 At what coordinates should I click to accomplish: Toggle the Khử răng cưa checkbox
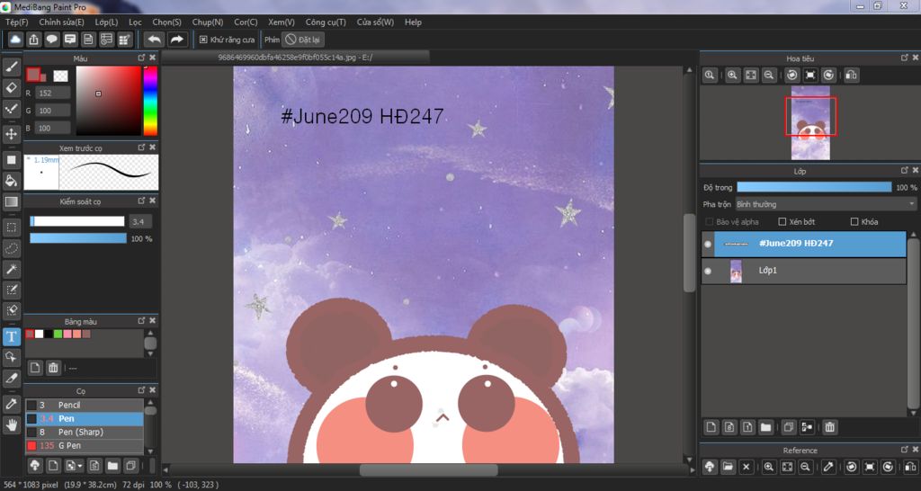pos(203,40)
